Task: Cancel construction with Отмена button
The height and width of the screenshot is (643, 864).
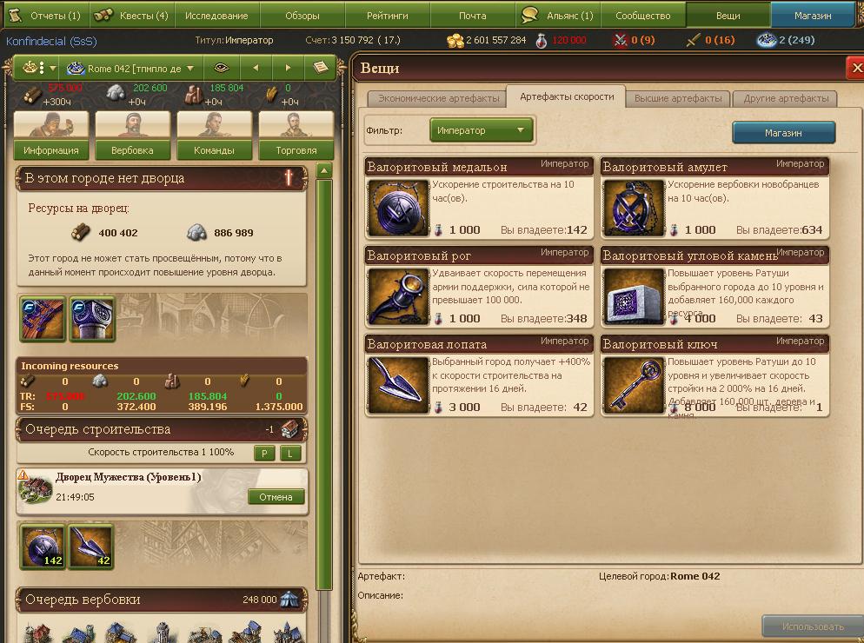Action: point(276,497)
